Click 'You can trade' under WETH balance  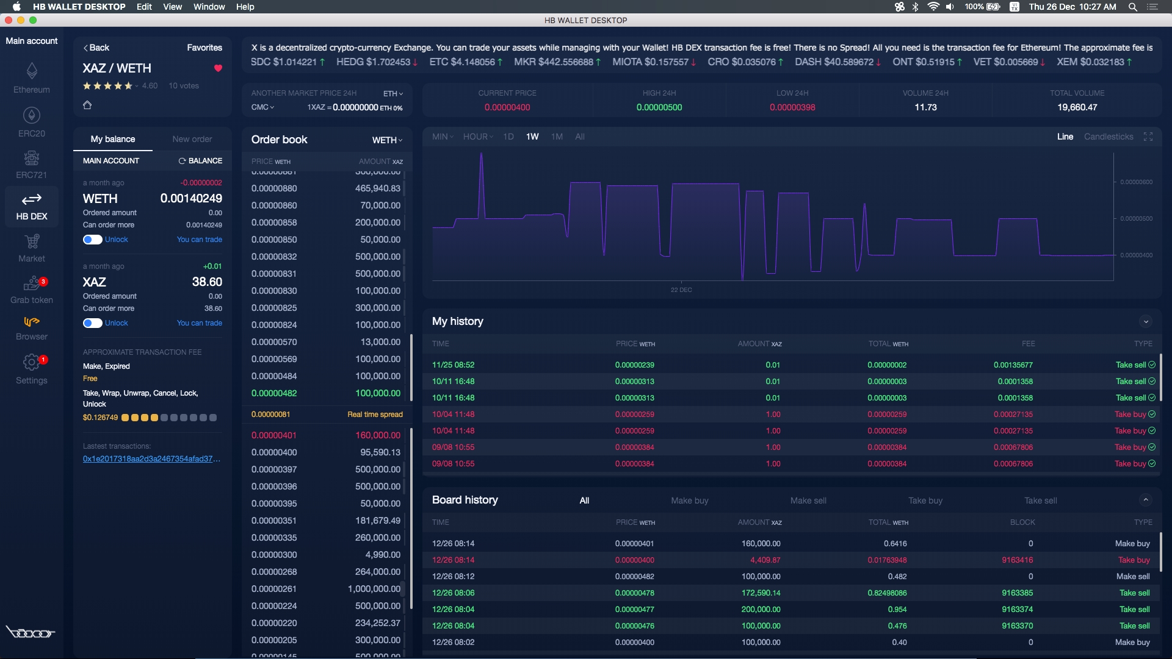[200, 240]
